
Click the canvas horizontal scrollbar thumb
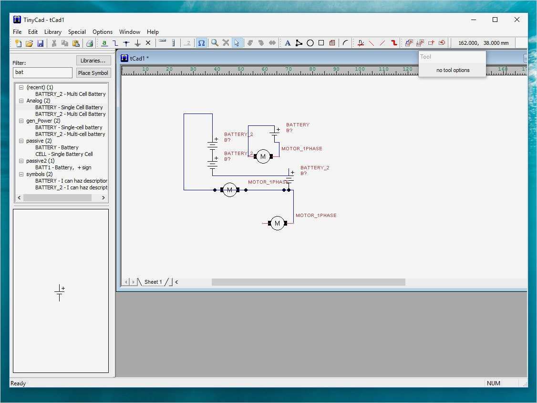(x=308, y=282)
